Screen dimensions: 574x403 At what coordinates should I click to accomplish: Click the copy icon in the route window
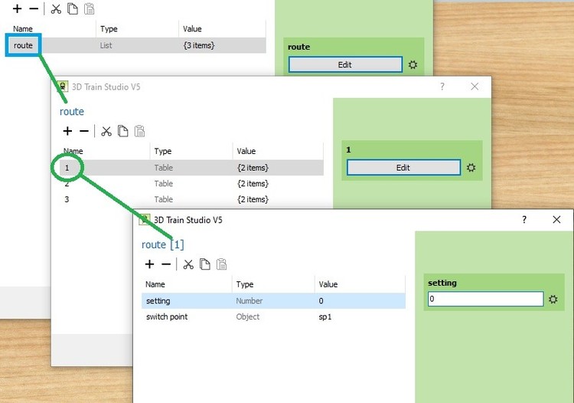pos(122,131)
